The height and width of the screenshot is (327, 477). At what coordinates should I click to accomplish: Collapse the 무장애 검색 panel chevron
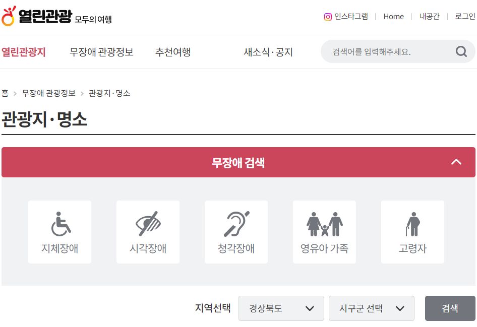coord(456,162)
